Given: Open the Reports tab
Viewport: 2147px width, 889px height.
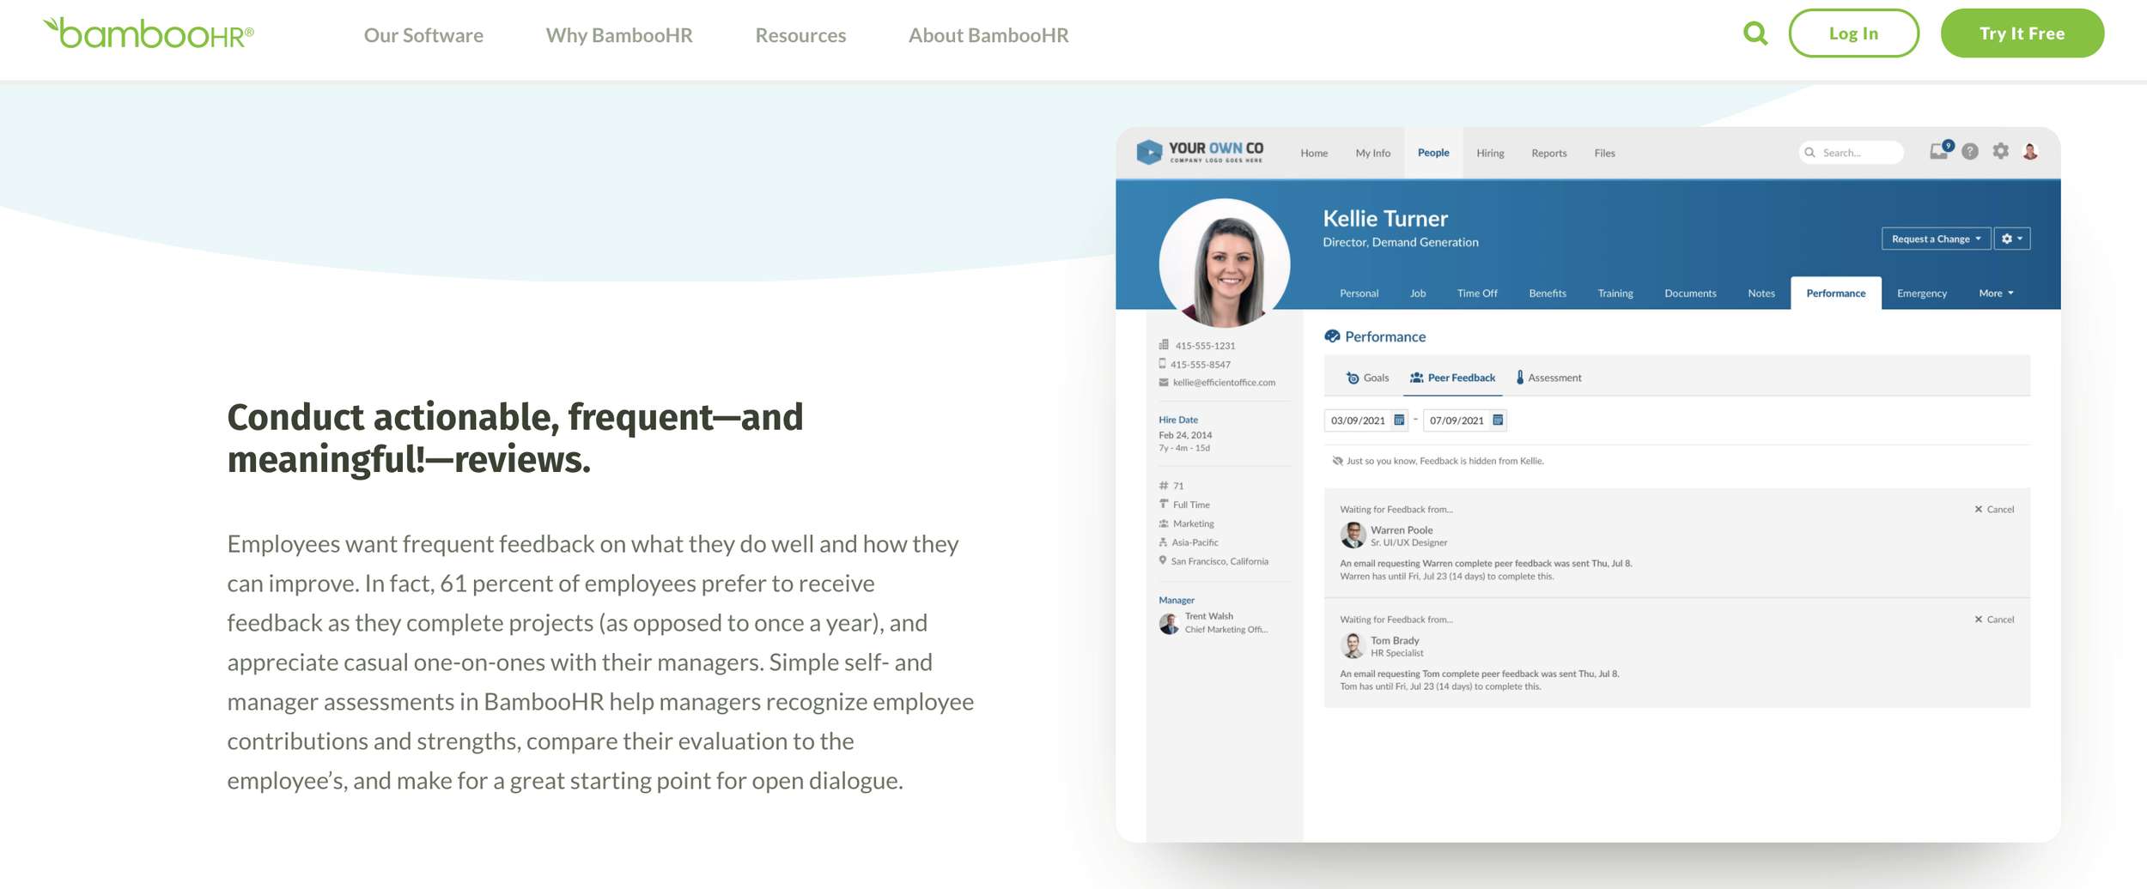Looking at the screenshot, I should (1548, 153).
